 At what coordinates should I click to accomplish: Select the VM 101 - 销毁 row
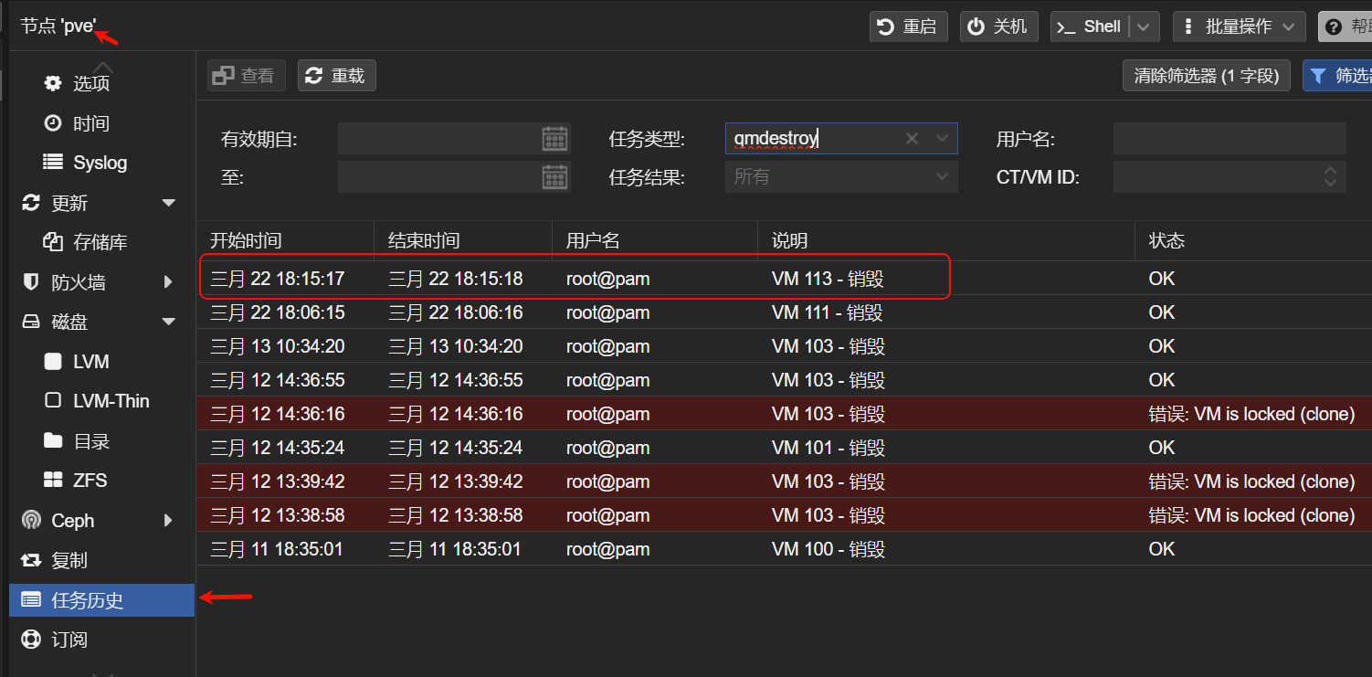coord(784,448)
